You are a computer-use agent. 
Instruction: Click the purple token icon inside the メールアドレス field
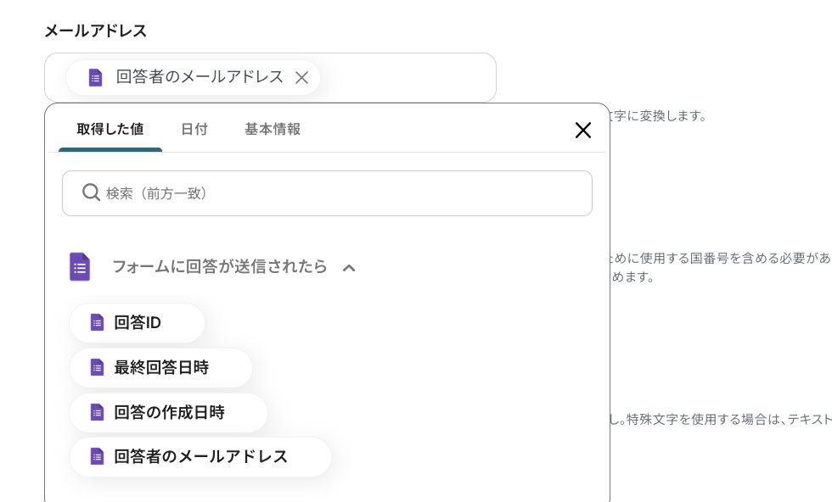(95, 77)
